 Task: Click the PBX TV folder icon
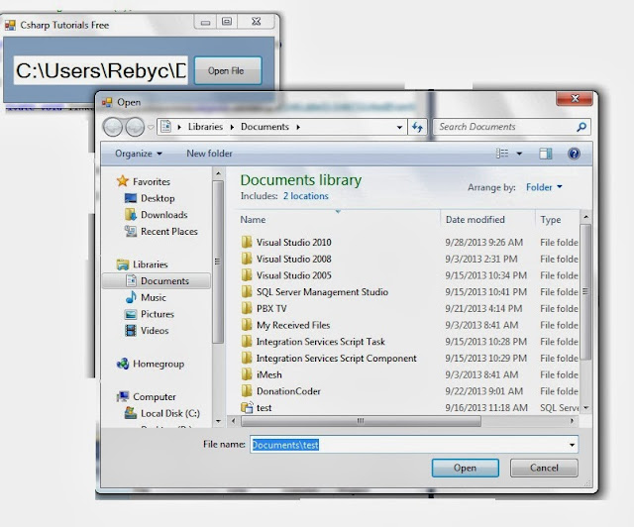pyautogui.click(x=247, y=309)
